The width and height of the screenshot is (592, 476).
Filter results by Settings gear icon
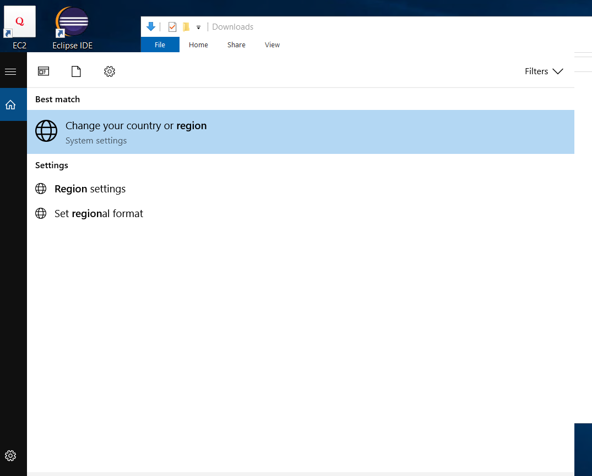coord(110,71)
